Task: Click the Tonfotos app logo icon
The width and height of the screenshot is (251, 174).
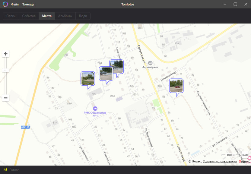Action: pyautogui.click(x=5, y=4)
